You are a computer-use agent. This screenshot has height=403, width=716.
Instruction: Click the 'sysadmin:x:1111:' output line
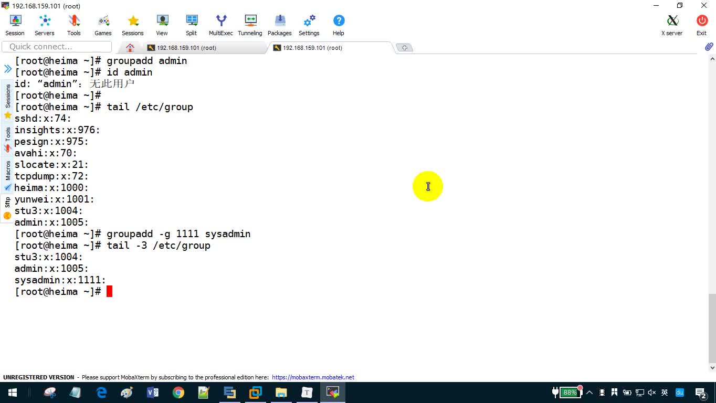point(60,280)
